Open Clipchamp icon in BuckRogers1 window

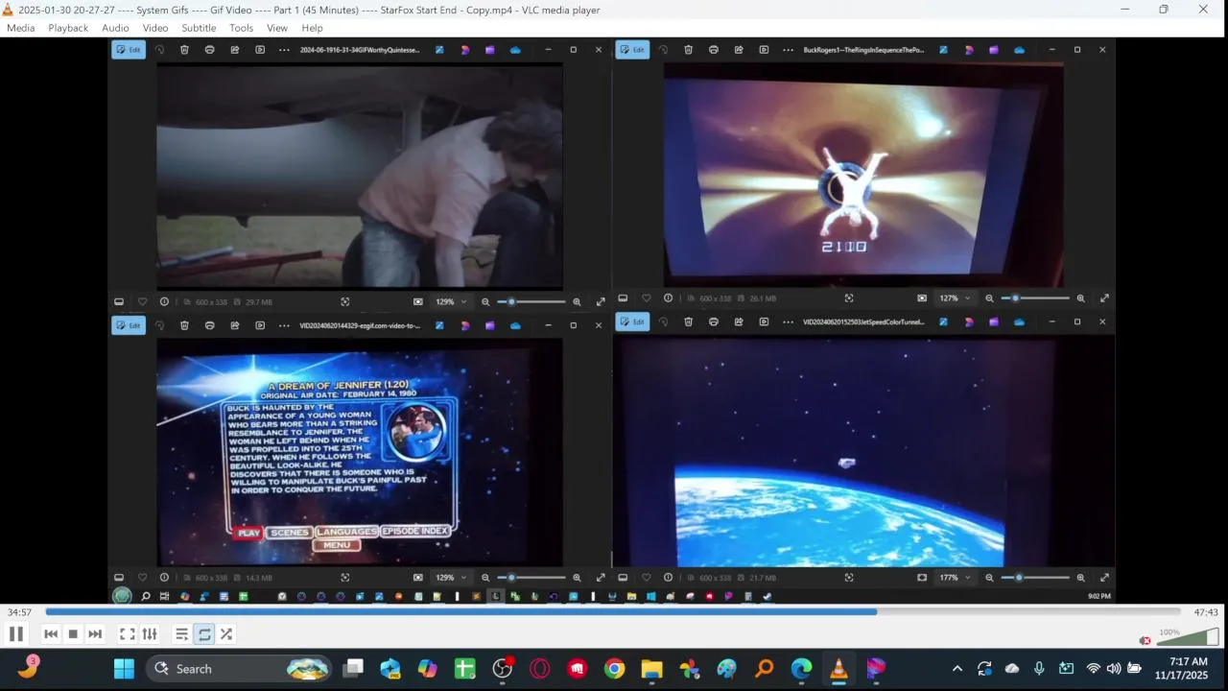click(x=994, y=50)
